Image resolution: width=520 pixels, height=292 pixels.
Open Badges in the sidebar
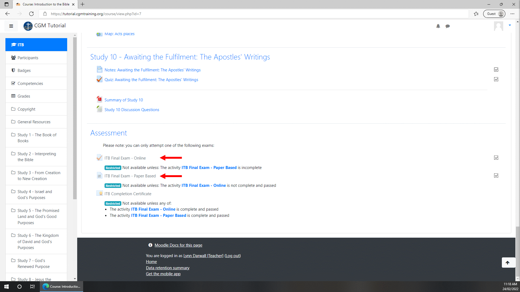(x=36, y=70)
